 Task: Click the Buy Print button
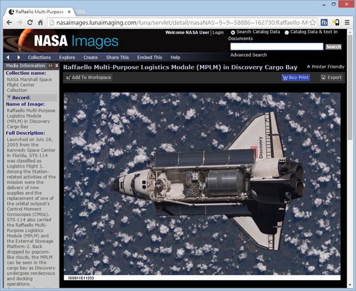(296, 78)
